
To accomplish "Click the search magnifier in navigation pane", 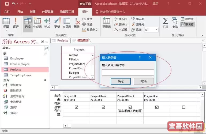I will point(46,48).
